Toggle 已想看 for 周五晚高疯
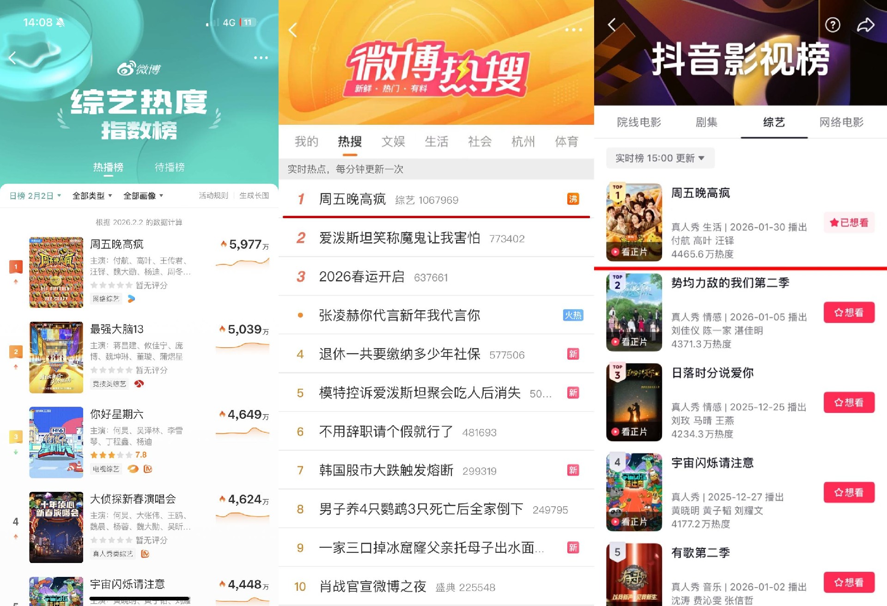Screen dimensions: 887x606 pyautogui.click(x=849, y=223)
